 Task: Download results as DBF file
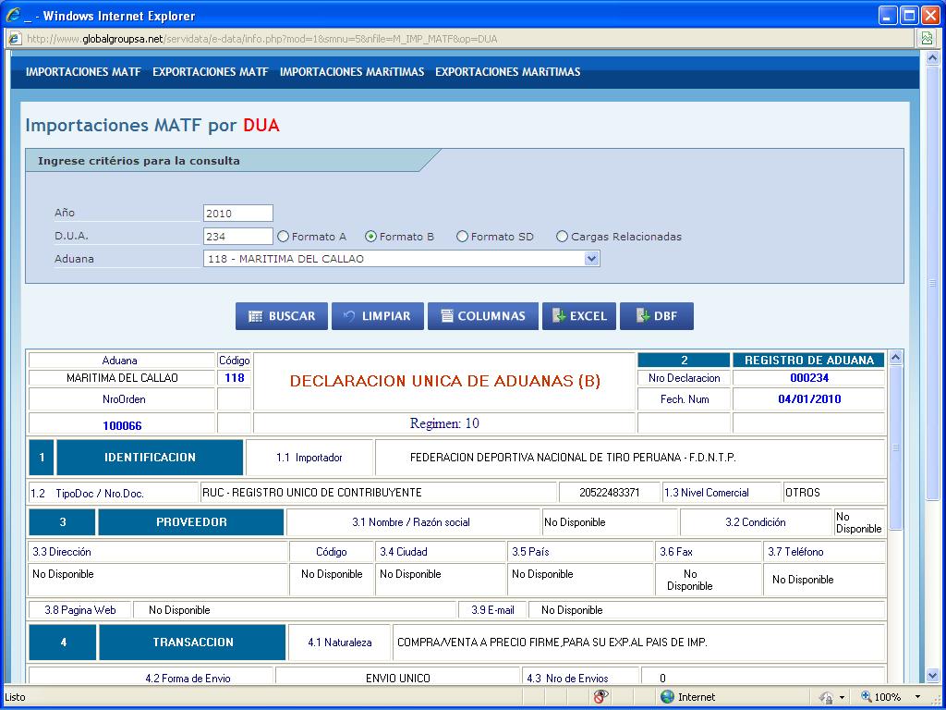click(656, 316)
